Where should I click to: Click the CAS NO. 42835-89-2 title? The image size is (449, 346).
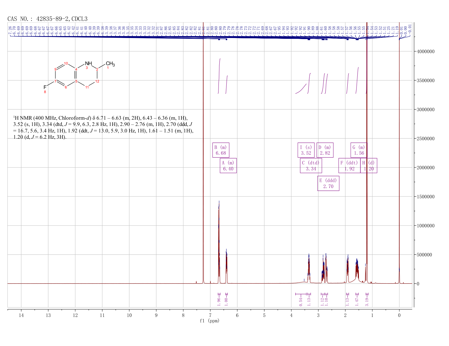tap(48, 19)
